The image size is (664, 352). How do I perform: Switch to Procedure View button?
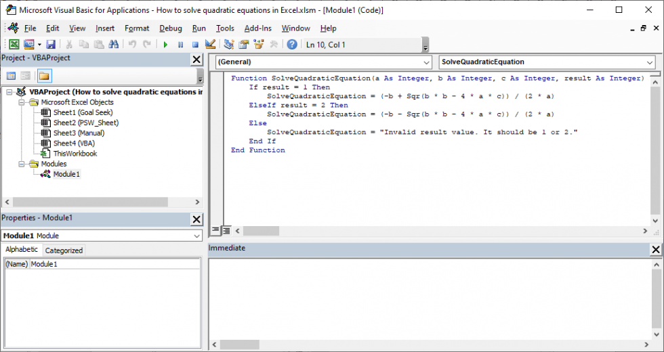pyautogui.click(x=215, y=231)
